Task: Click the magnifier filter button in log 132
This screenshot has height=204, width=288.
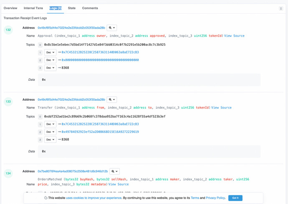Action: (x=112, y=28)
